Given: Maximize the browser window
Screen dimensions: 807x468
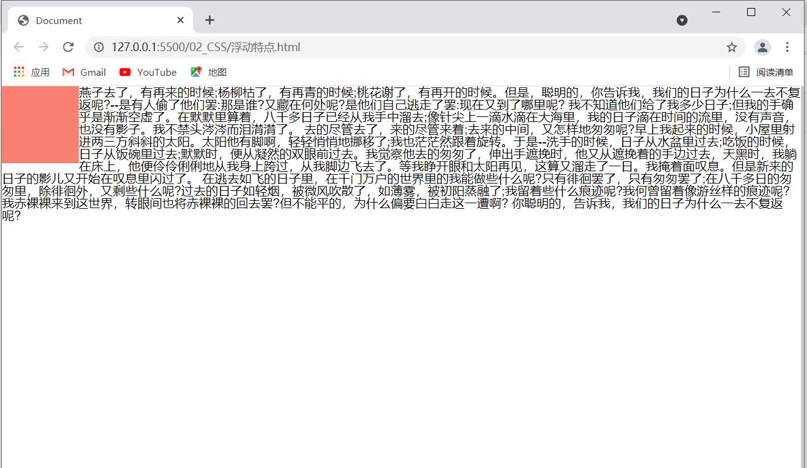Looking at the screenshot, I should [x=751, y=12].
